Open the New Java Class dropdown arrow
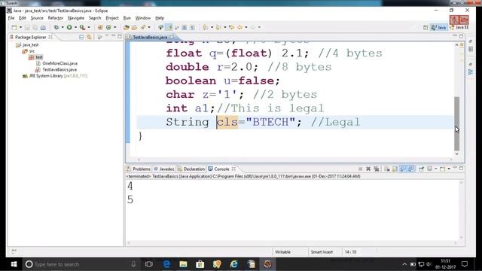Viewport: 482px width, 271px height. (x=115, y=27)
